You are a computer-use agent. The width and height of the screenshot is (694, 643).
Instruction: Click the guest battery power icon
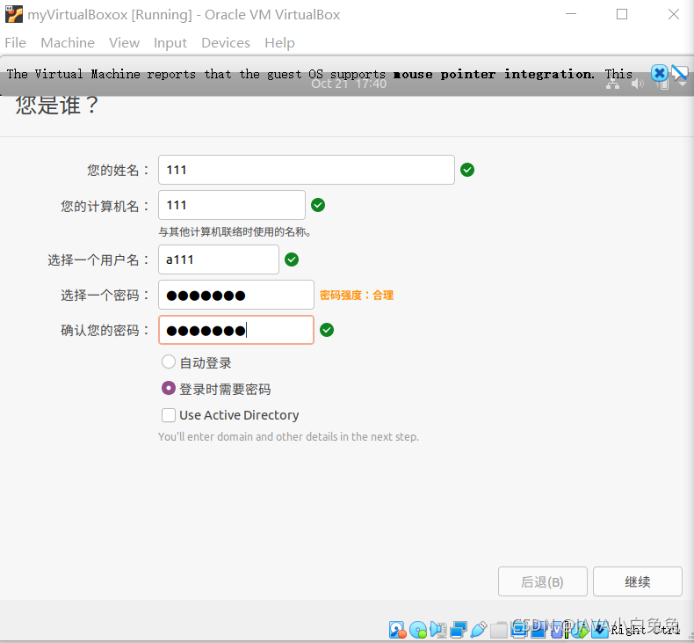tap(662, 84)
